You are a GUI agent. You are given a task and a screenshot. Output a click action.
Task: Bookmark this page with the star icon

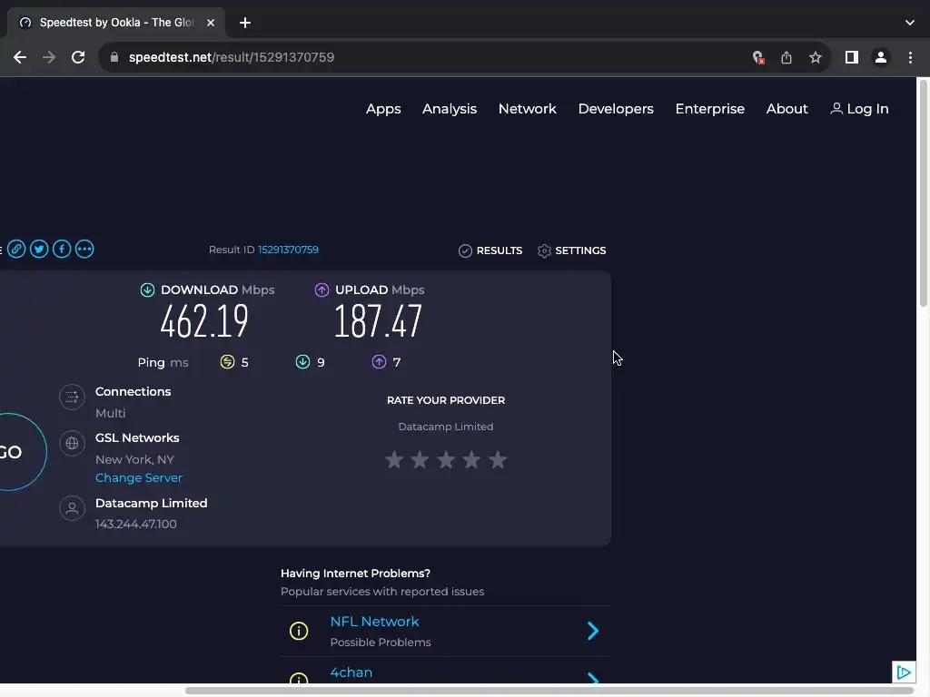pyautogui.click(x=816, y=57)
